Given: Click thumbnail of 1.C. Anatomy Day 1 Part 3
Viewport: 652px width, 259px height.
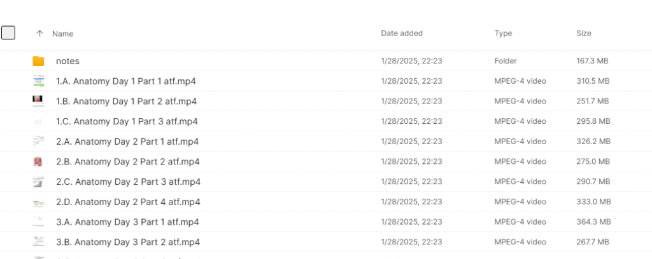Looking at the screenshot, I should point(38,121).
